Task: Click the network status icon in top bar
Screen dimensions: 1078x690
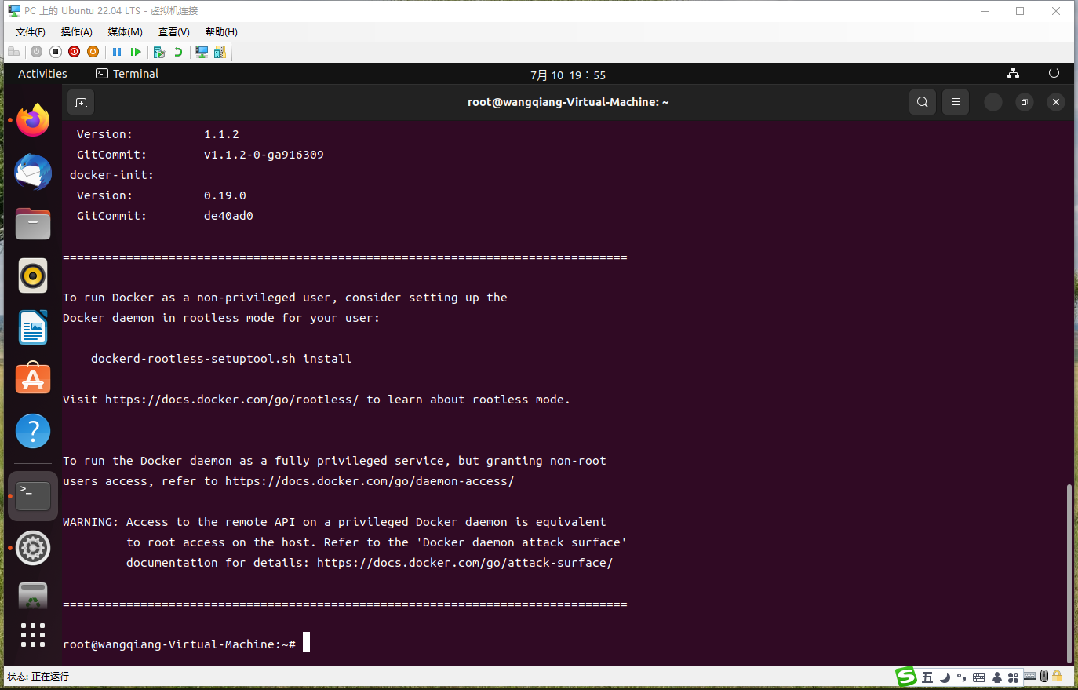Action: (x=1014, y=73)
